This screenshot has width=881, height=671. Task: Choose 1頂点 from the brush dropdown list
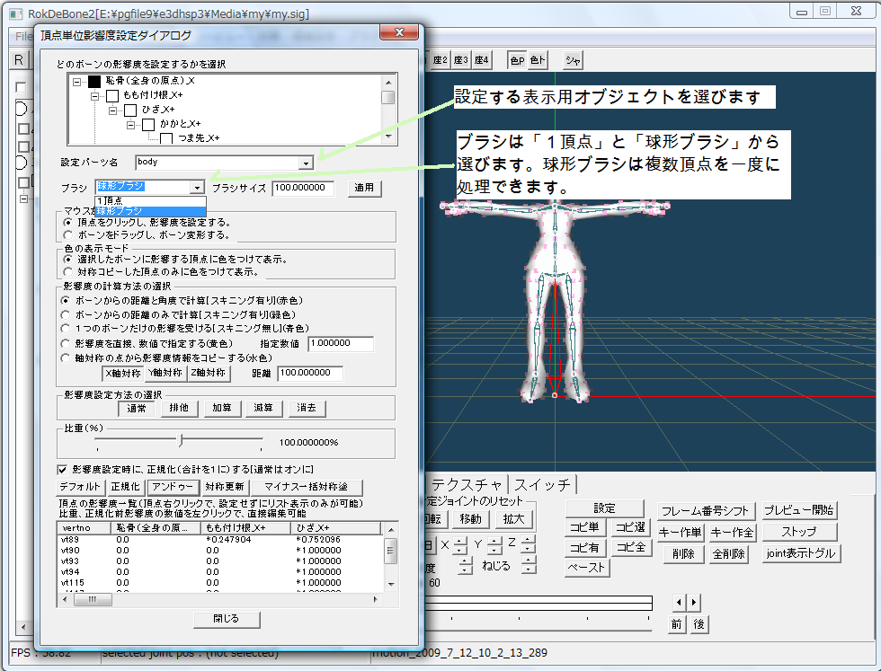coord(111,201)
